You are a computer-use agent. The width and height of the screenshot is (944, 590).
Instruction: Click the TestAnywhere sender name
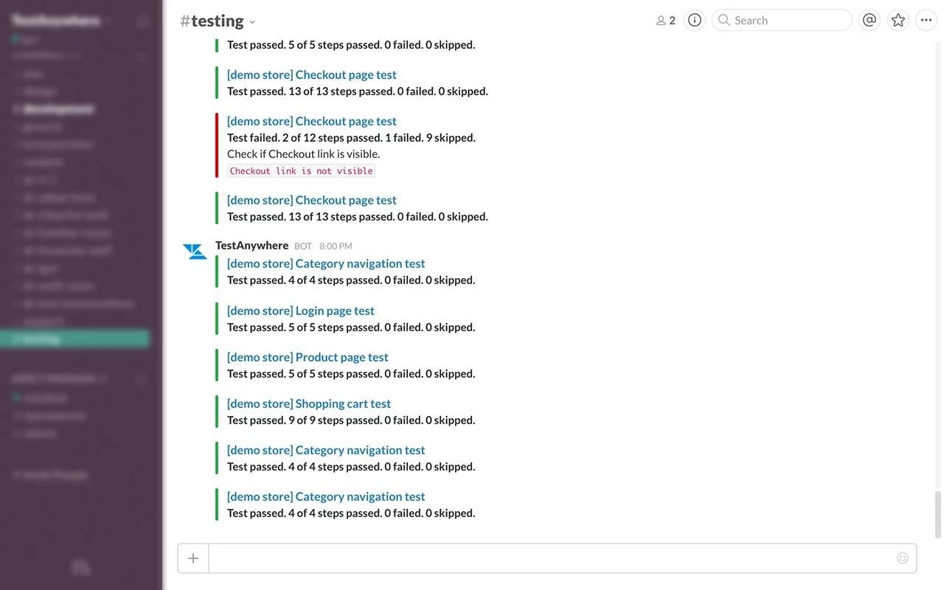(x=251, y=245)
